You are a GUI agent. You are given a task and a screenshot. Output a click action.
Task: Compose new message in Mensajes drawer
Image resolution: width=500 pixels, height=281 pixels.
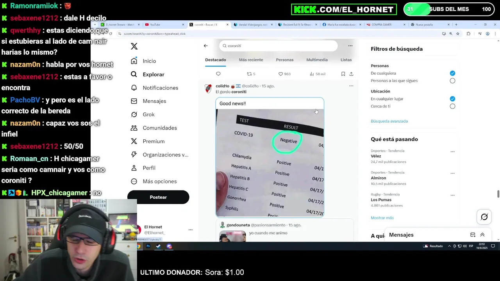[473, 235]
